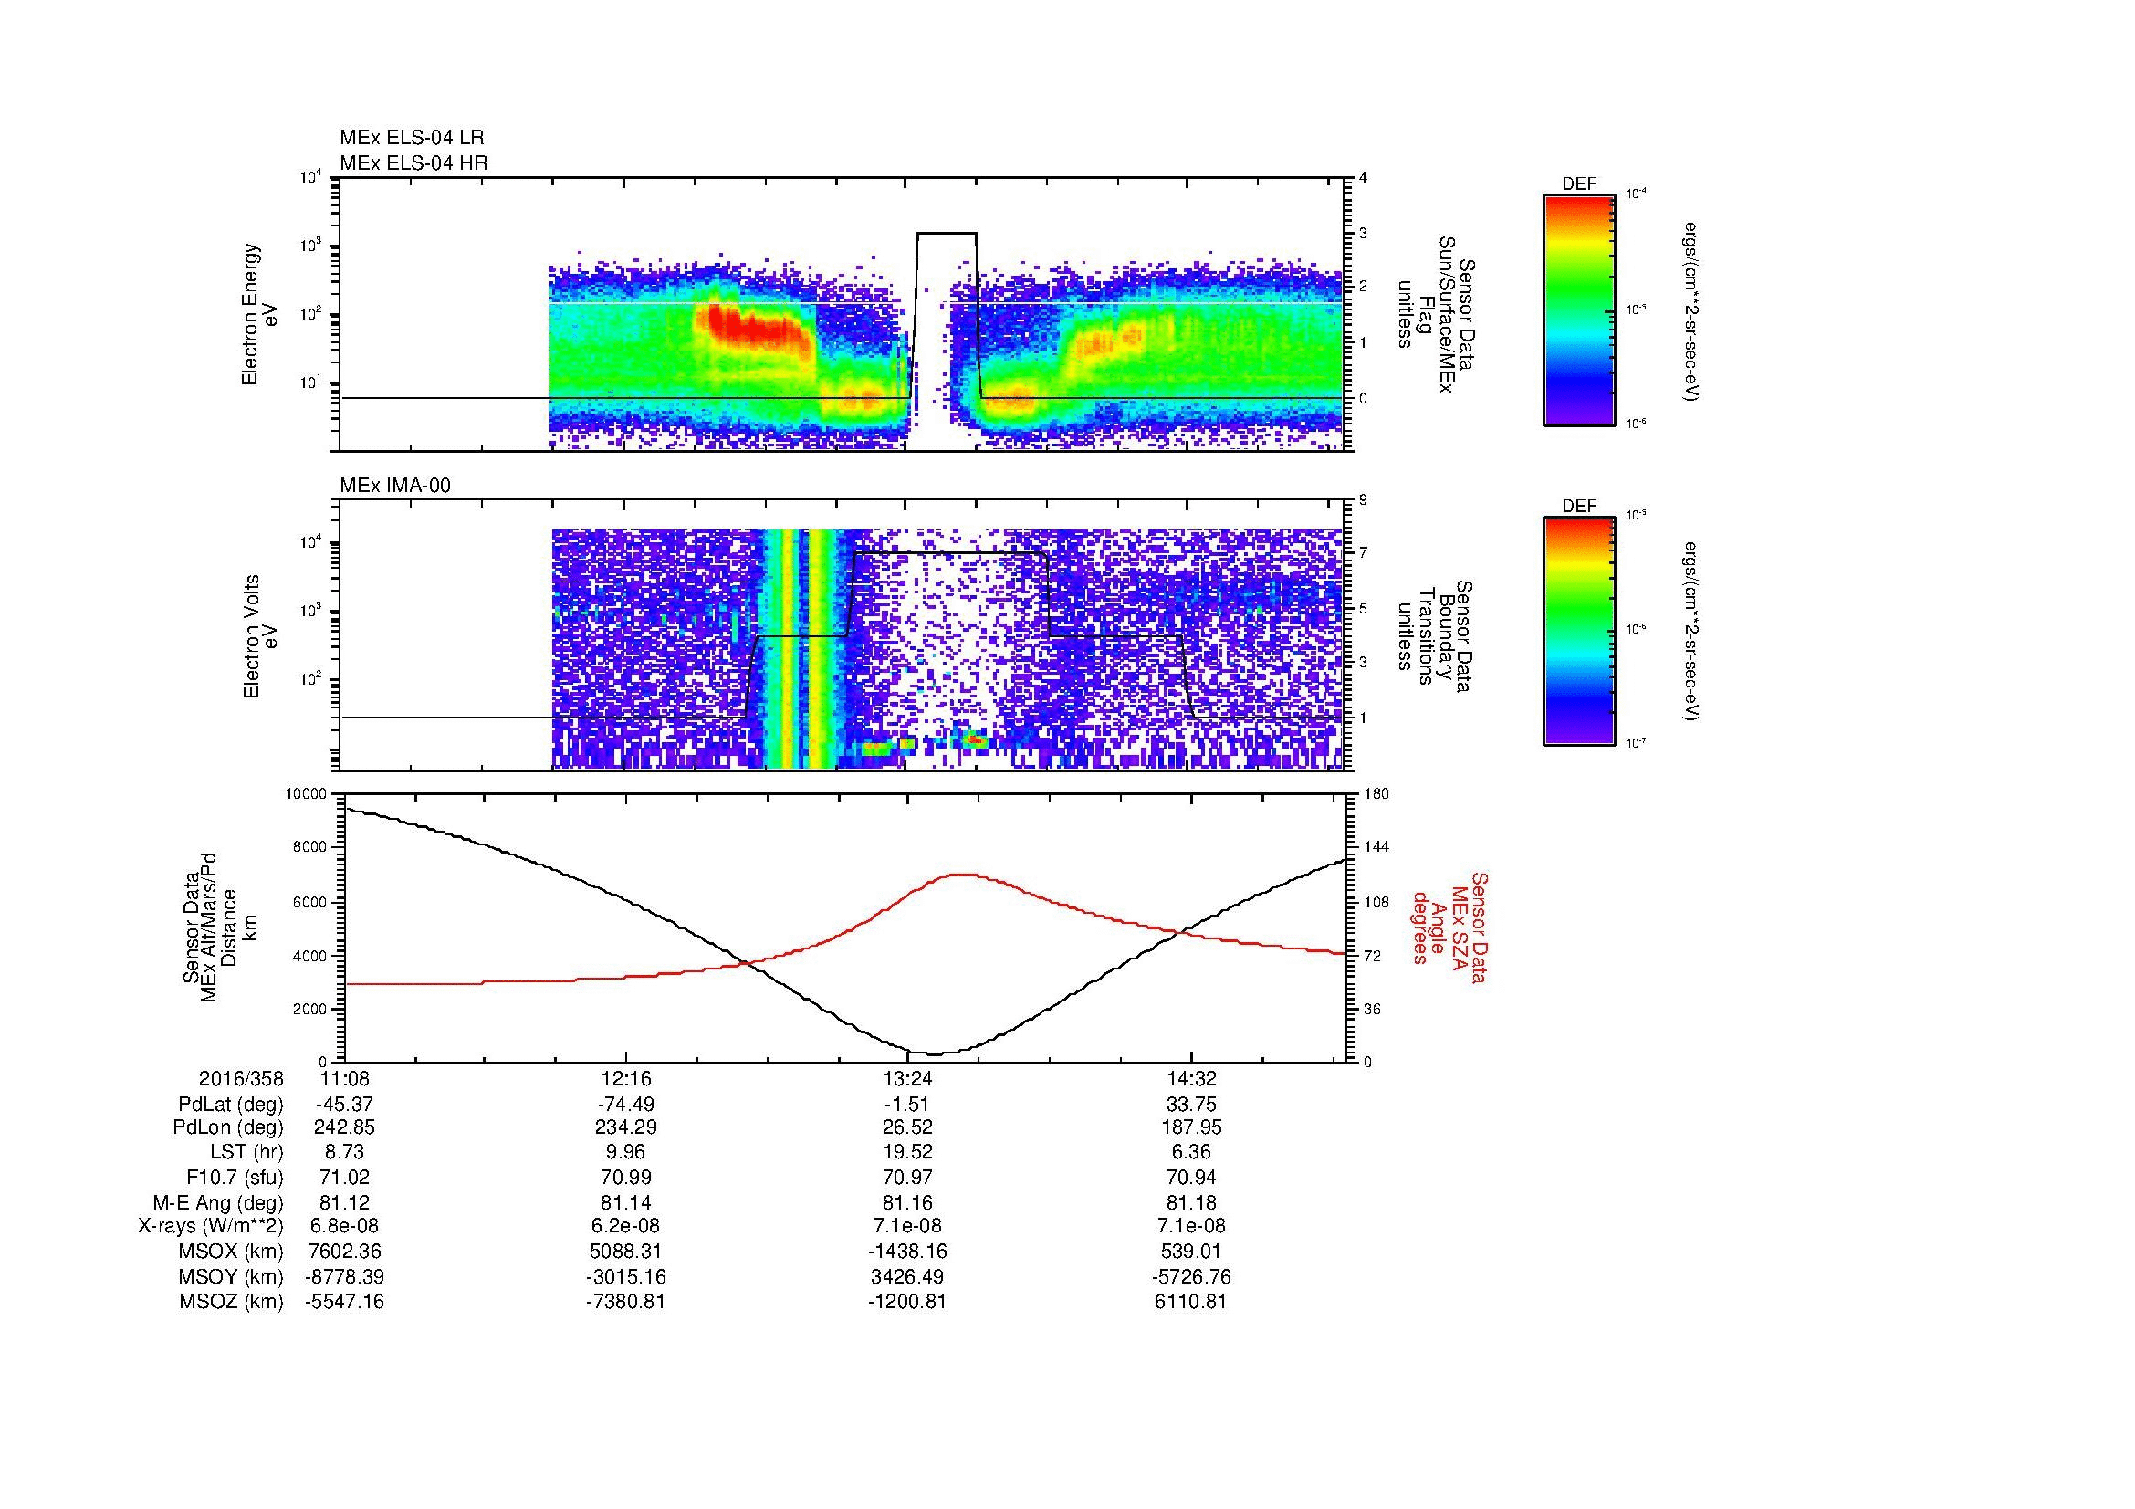Click the 11:08 time tick label
Viewport: 2135px width, 1509px height.
click(344, 1078)
